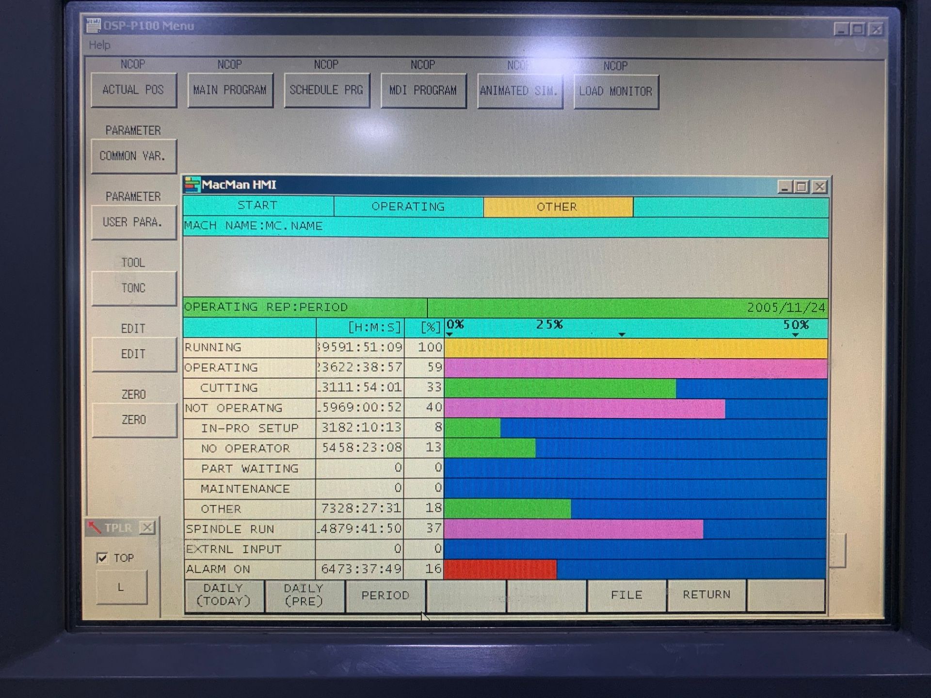The image size is (931, 698).
Task: Click the FILE function button
Action: pos(626,595)
